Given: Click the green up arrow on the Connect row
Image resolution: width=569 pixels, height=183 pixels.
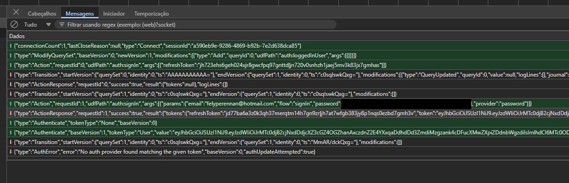Looking at the screenshot, I should point(11,46).
